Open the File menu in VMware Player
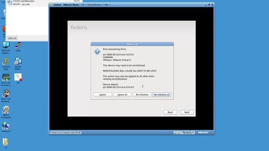 pos(84,5)
